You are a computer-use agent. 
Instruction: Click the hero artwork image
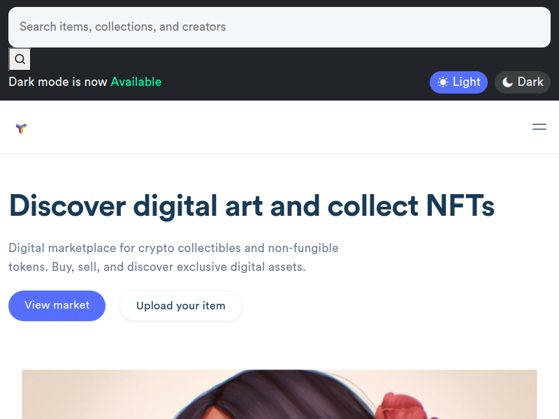(279, 395)
